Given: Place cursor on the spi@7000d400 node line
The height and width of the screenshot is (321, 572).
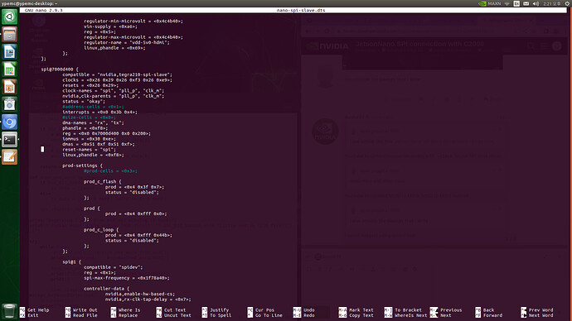Looking at the screenshot, I should click(x=60, y=69).
